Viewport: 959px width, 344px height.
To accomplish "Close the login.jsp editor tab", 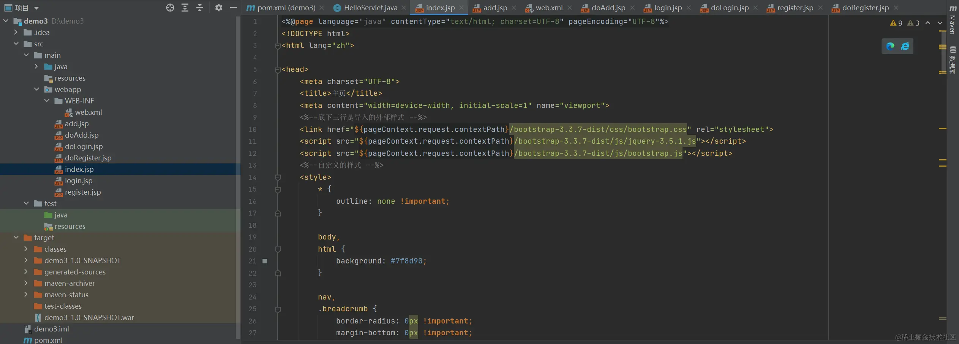I will (689, 8).
